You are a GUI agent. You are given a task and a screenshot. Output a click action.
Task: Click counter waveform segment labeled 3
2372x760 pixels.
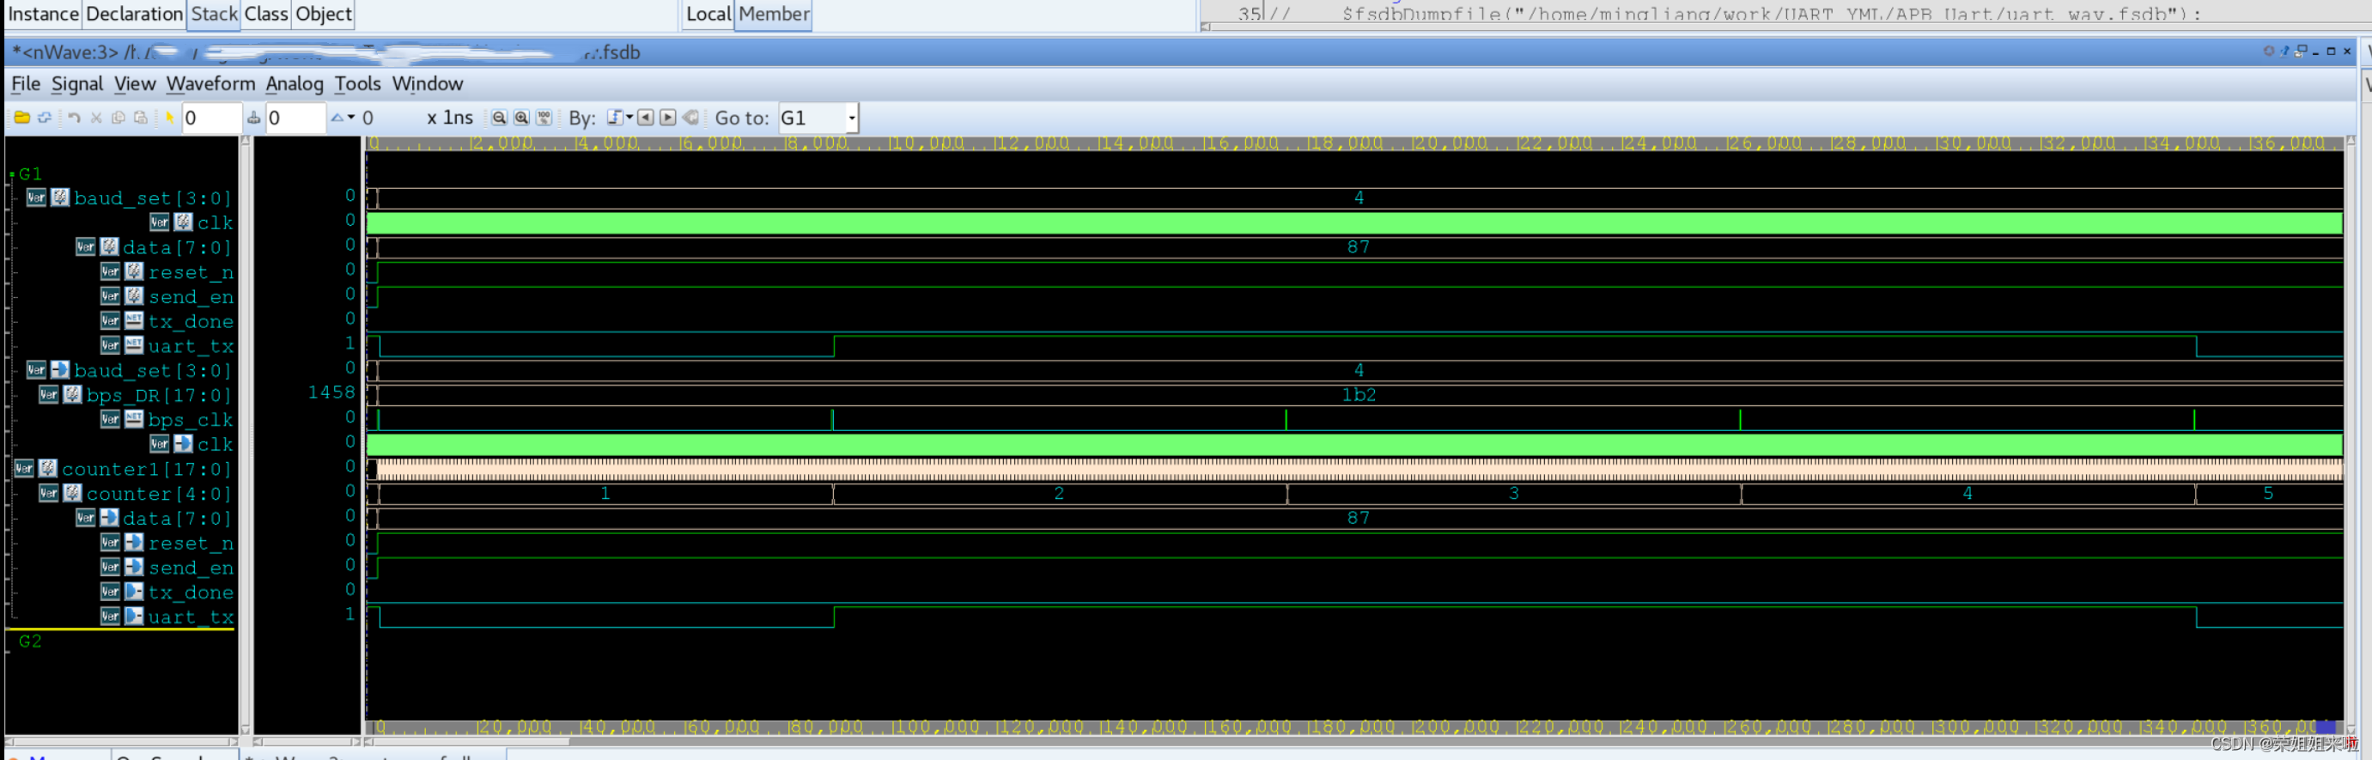1514,494
